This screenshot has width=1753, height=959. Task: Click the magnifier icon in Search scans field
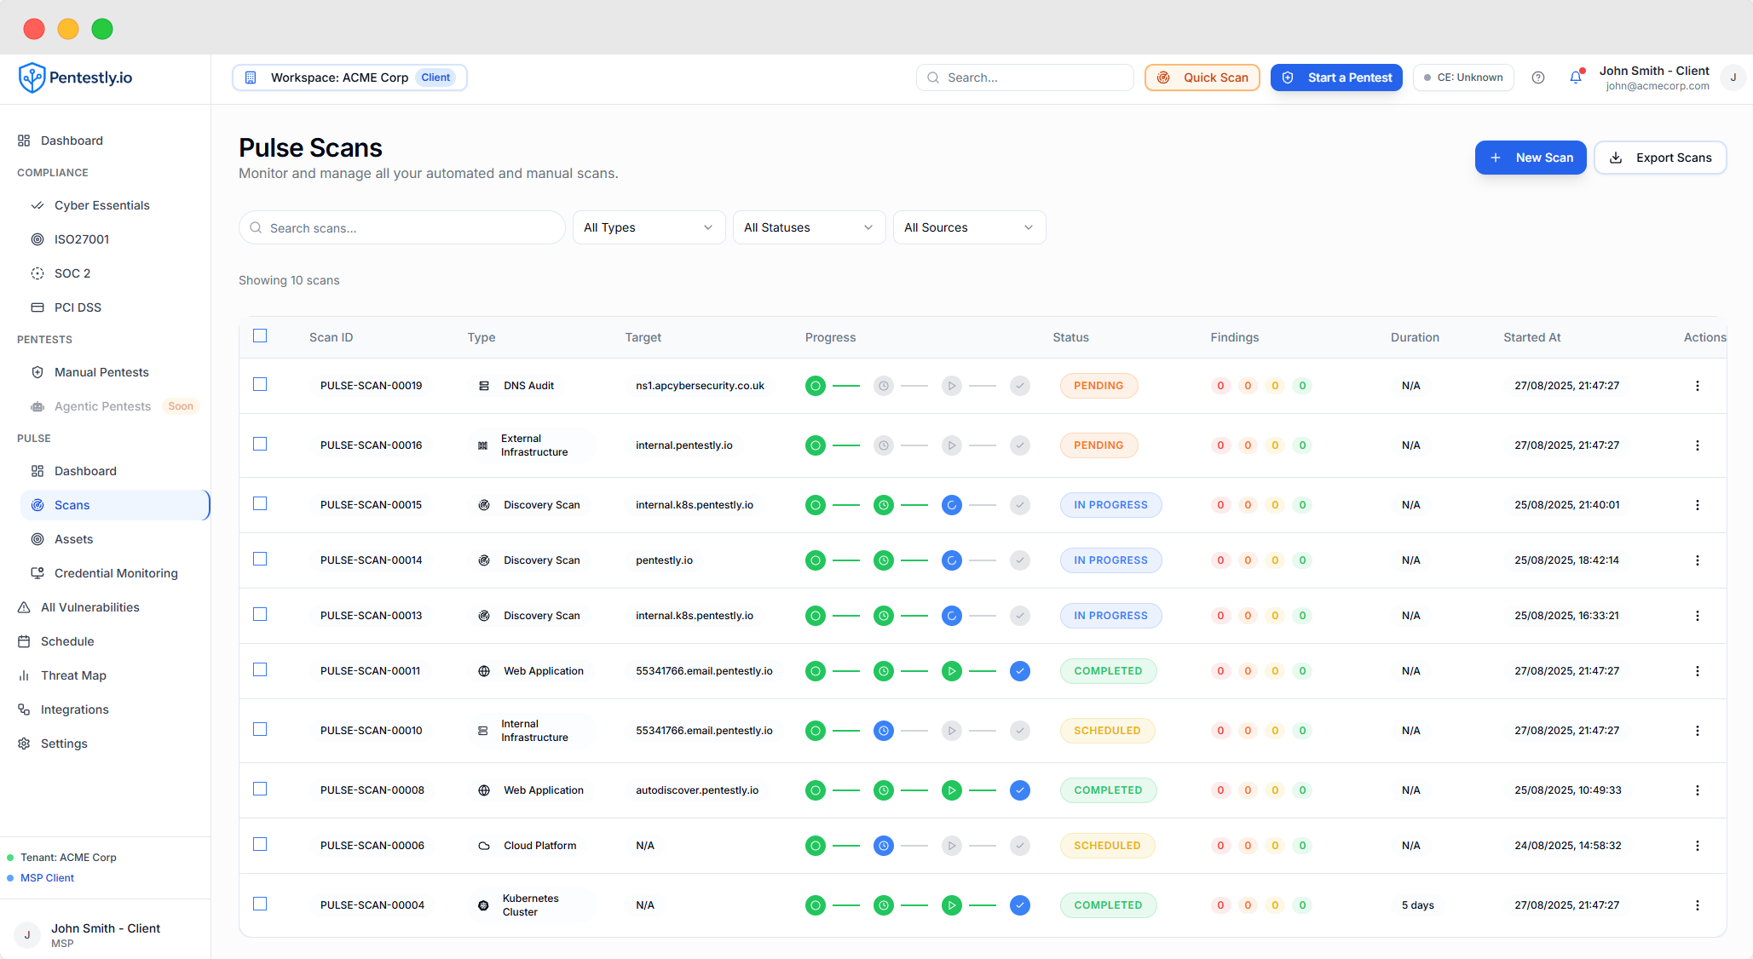(256, 227)
